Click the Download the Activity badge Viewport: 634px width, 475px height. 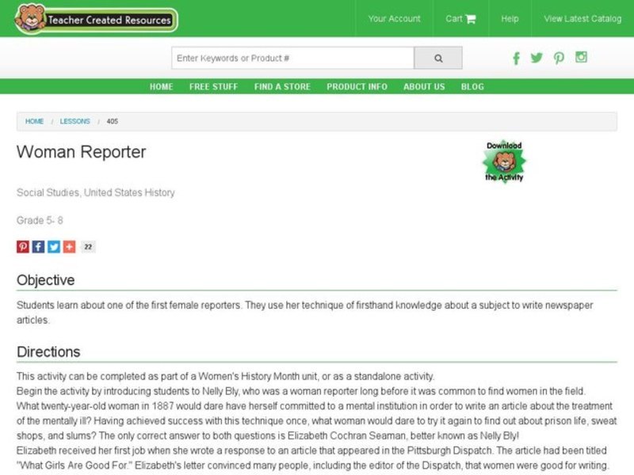tap(506, 161)
